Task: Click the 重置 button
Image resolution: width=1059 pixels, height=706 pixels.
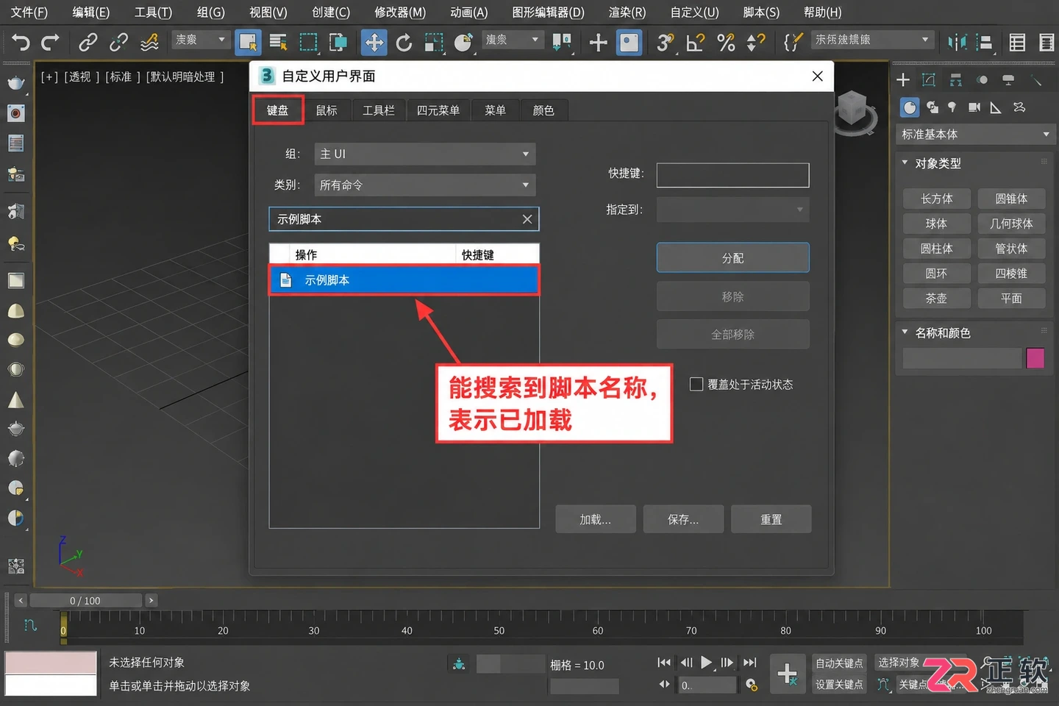Action: coord(771,519)
